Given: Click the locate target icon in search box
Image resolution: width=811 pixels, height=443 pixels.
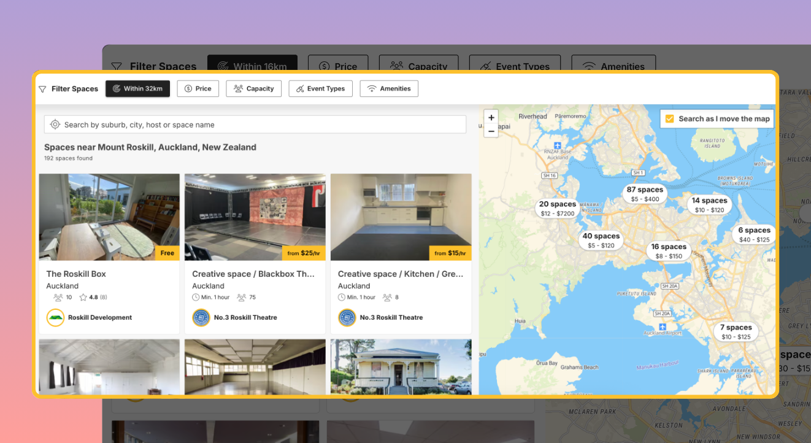Looking at the screenshot, I should [x=55, y=125].
